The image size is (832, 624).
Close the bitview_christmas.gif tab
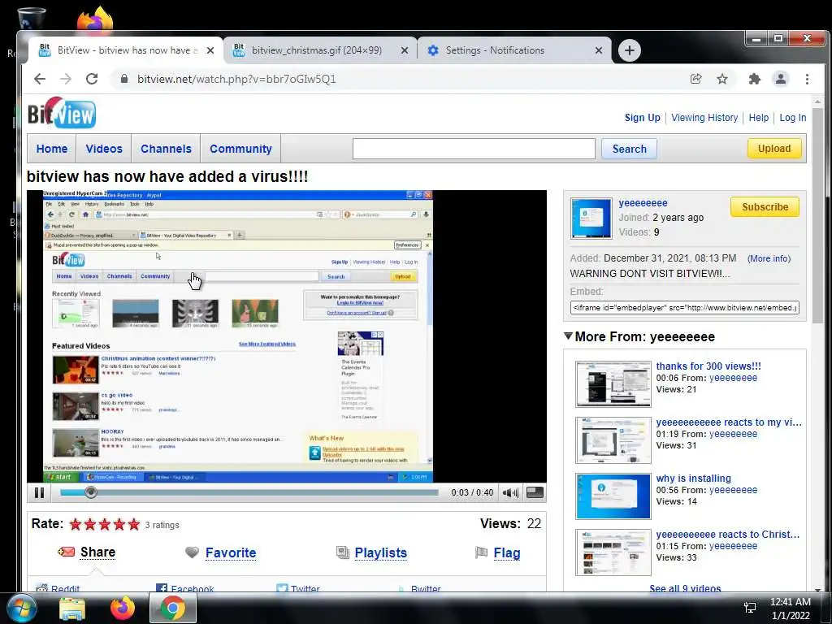pos(405,50)
